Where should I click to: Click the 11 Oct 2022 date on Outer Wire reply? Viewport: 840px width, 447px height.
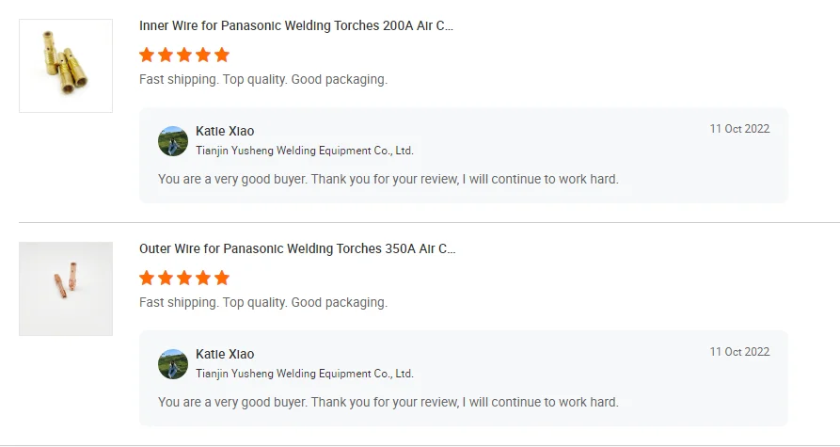(x=739, y=352)
